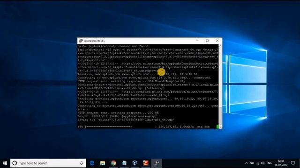Viewport: 300px width, 168px height.
Task: Open VirtualBox from the taskbar
Action: [x=135, y=163]
